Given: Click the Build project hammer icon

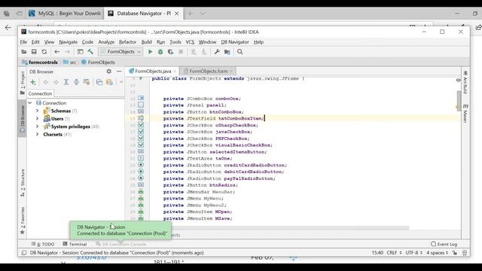Looking at the screenshot, I should pos(90,52).
